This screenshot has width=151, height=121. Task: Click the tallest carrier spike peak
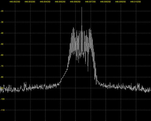(82, 7)
